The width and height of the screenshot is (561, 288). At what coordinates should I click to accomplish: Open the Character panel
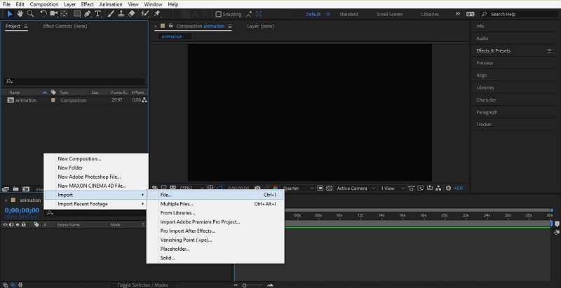pos(486,100)
